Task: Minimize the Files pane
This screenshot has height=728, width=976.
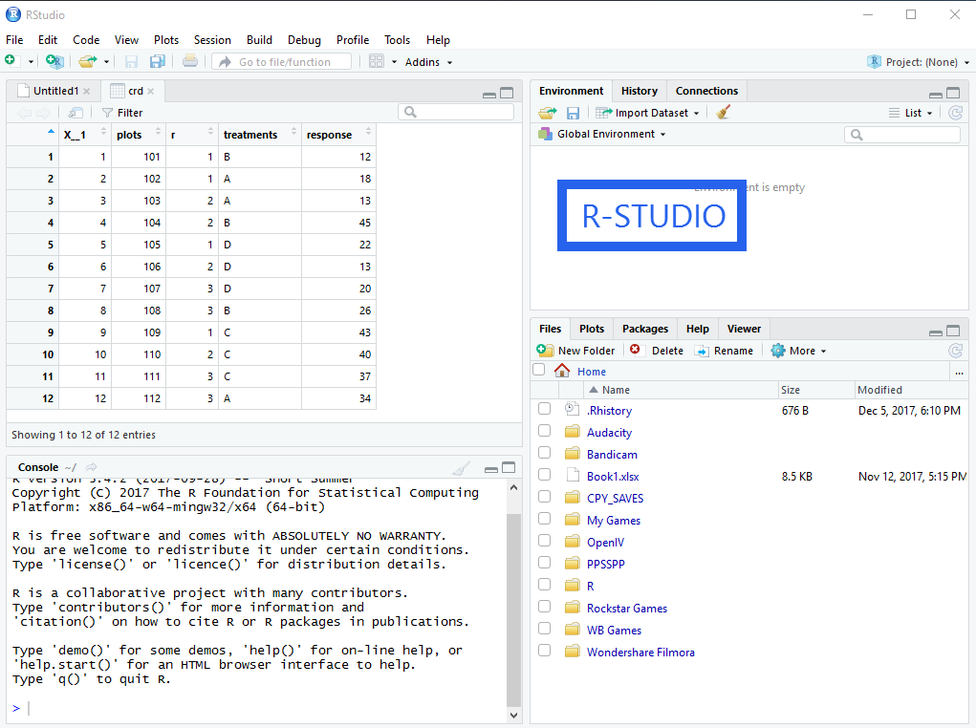Action: pyautogui.click(x=936, y=332)
